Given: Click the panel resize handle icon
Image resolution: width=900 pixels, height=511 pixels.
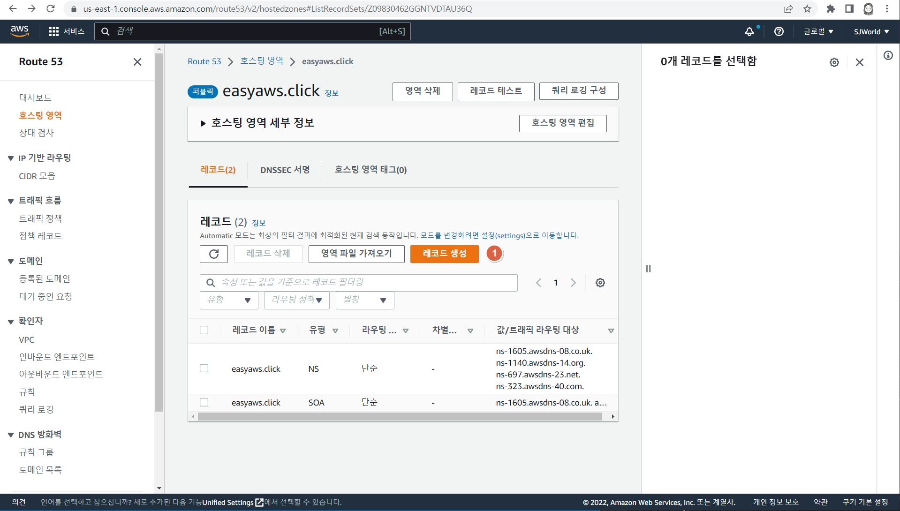Looking at the screenshot, I should pyautogui.click(x=648, y=269).
